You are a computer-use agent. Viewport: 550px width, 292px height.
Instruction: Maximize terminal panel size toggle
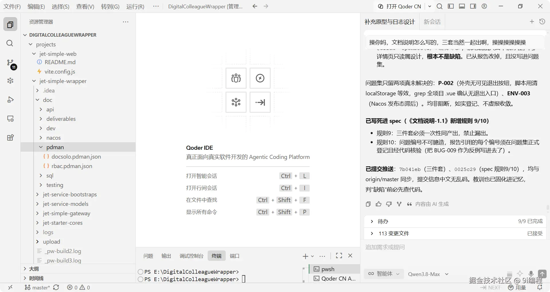coord(339,256)
